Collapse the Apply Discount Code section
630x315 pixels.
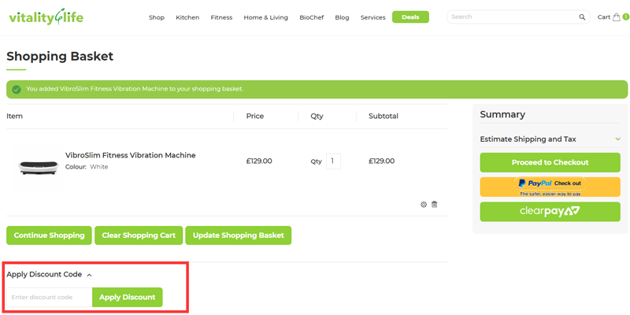coord(50,275)
